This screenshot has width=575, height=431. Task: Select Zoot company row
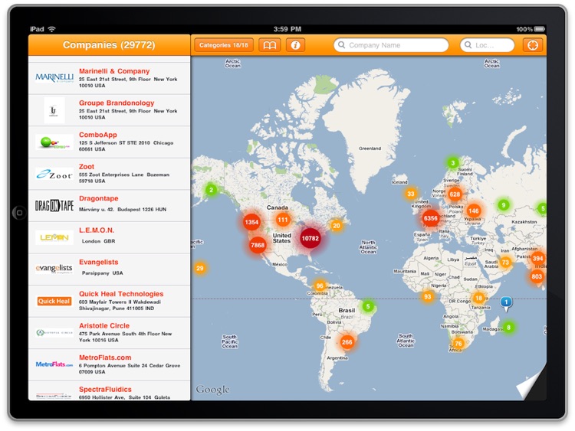click(110, 174)
